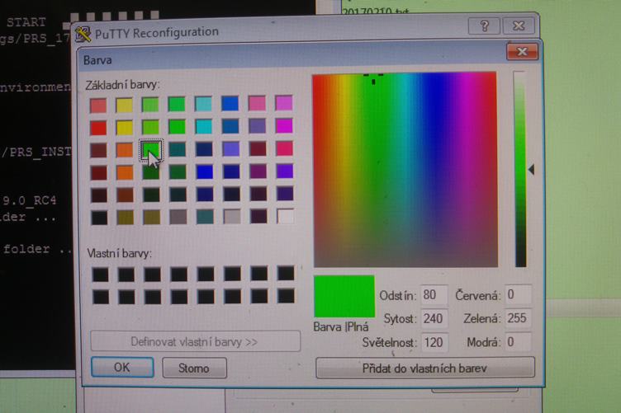The height and width of the screenshot is (413, 621).
Task: Pick the pure red swatch in second row
Action: point(98,128)
